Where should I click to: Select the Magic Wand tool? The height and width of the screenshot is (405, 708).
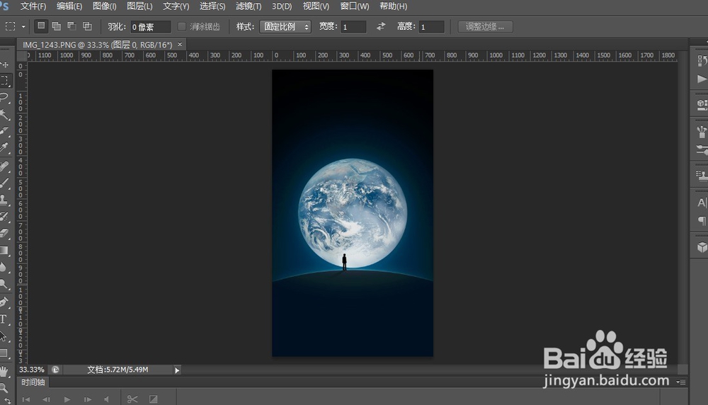coord(4,114)
